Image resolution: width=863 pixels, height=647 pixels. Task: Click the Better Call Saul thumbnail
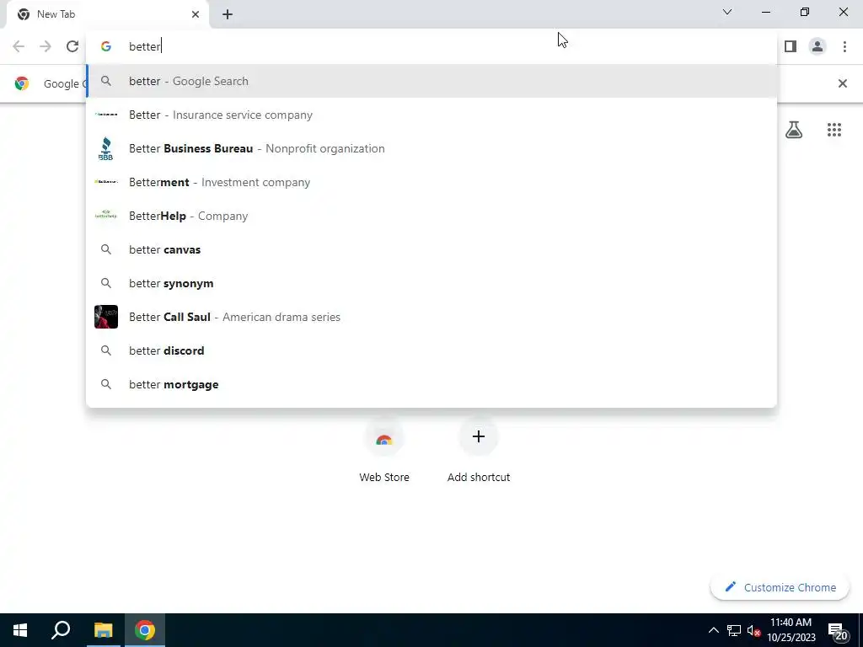(x=105, y=317)
